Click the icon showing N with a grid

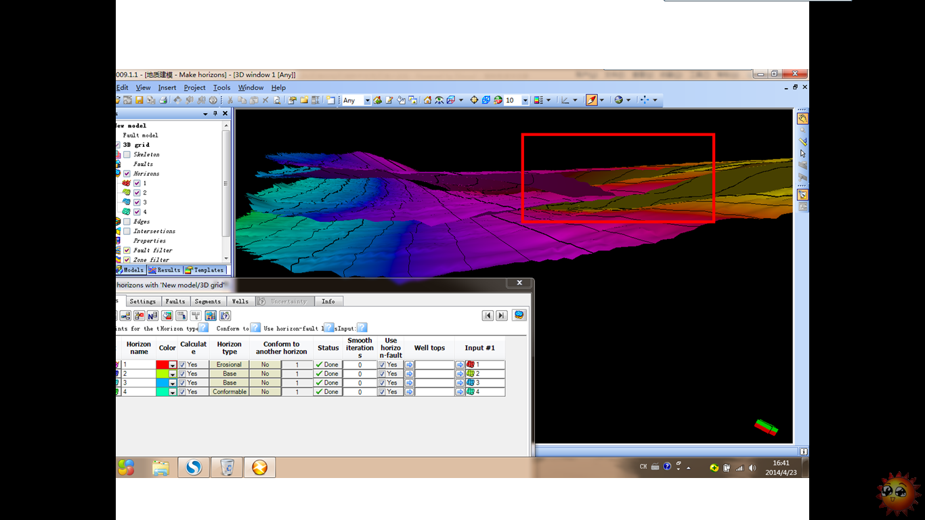tap(152, 316)
